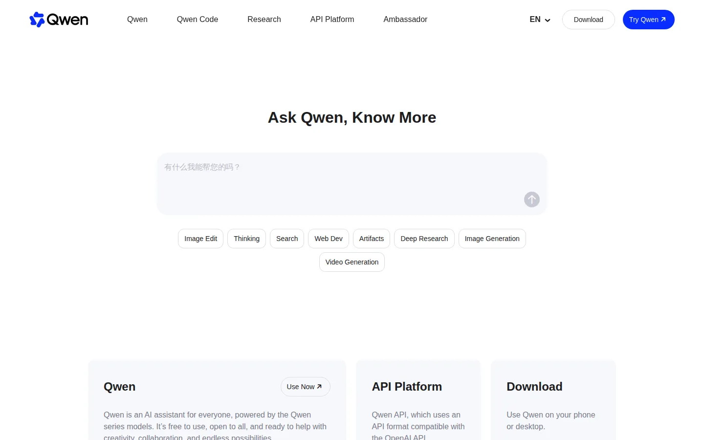
Task: Select the Artifacts chip
Action: point(372,239)
